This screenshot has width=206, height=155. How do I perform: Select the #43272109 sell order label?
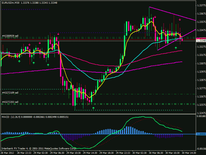pos(10,93)
